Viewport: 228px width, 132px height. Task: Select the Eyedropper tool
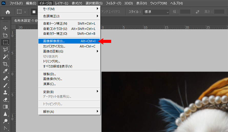(5, 71)
